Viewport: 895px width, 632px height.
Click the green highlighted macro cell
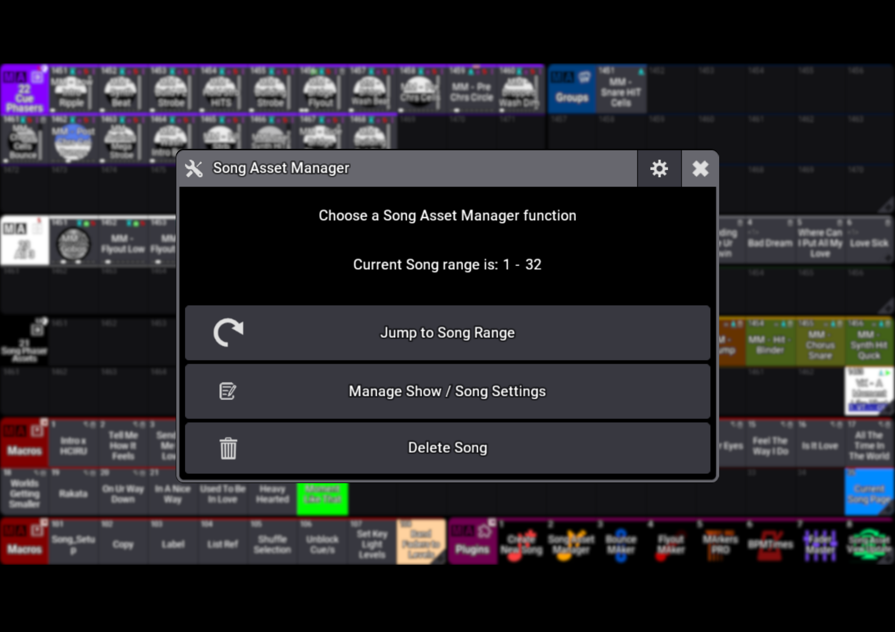tap(323, 499)
